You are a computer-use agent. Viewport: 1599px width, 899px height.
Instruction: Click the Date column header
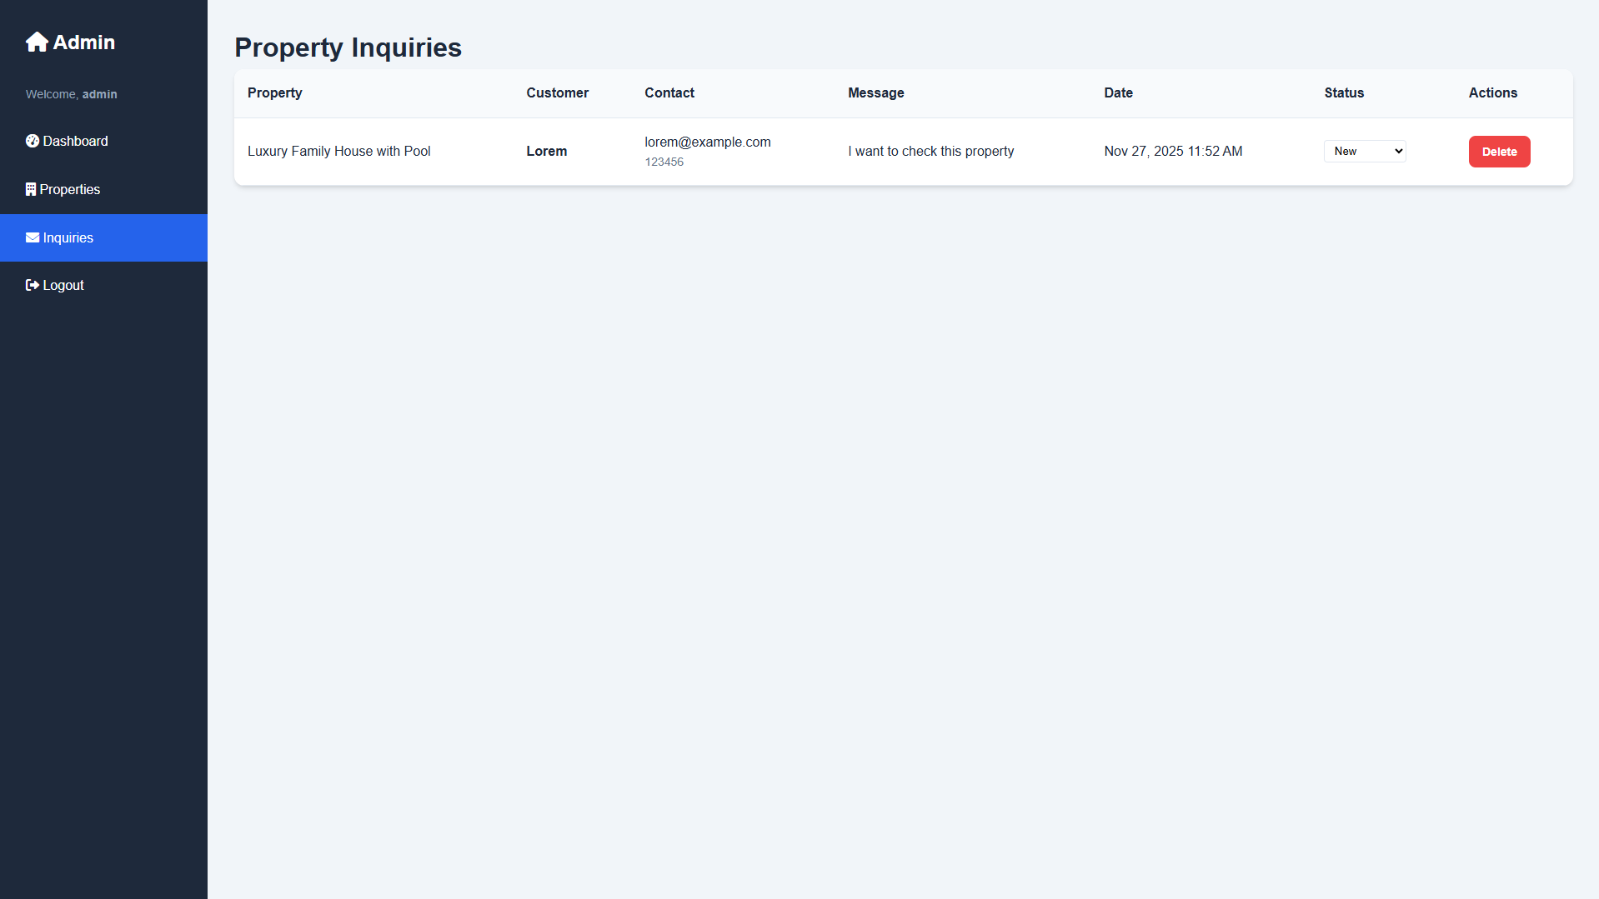click(x=1118, y=92)
